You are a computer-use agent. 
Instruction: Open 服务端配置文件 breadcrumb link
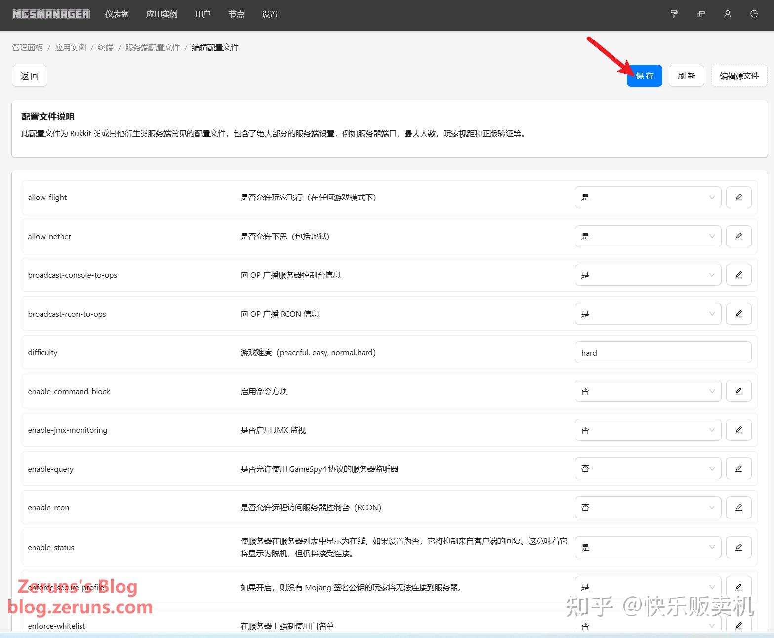(x=153, y=47)
